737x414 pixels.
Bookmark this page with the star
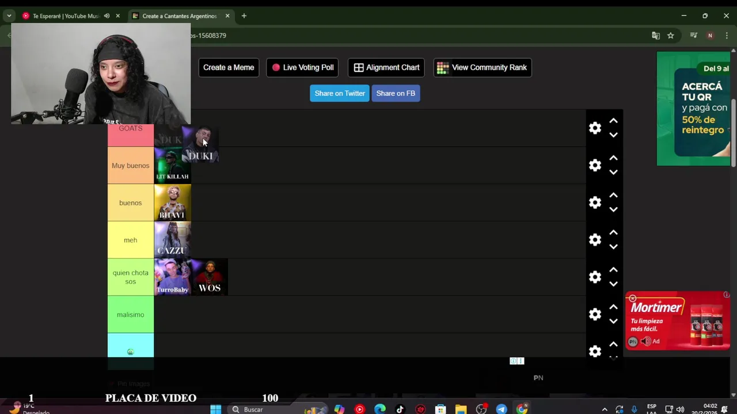(671, 36)
